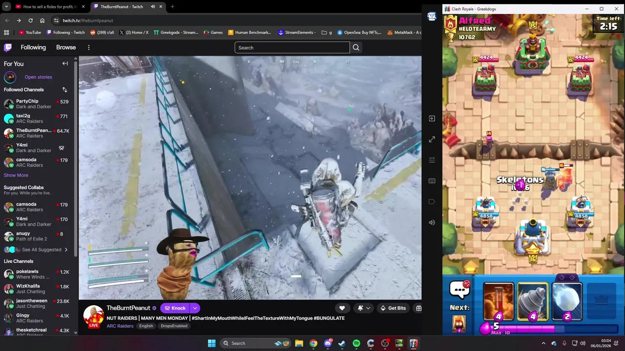Expand the dropdown arrow next to Knock
Image resolution: width=625 pixels, height=351 pixels.
[195, 308]
